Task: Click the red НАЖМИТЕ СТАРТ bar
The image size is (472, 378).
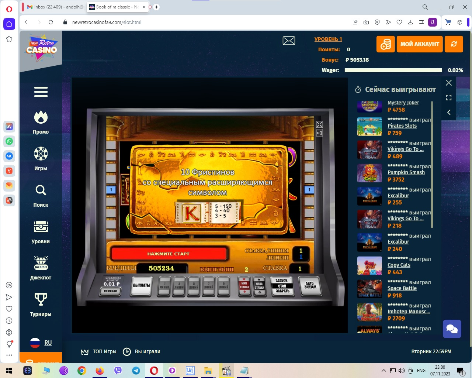Action: pyautogui.click(x=169, y=254)
